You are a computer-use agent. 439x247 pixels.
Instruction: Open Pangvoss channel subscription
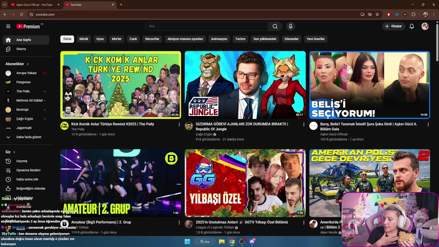coord(26,82)
